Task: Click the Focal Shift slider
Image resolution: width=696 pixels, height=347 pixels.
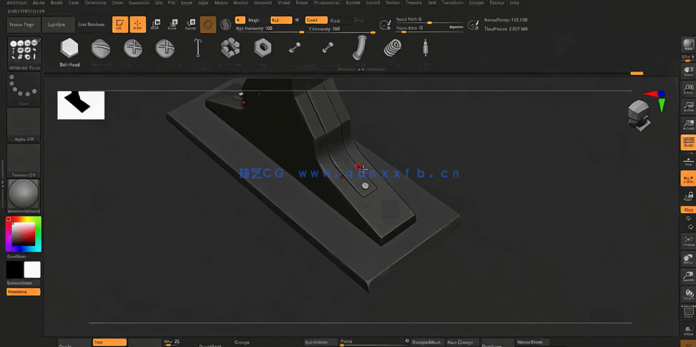Action: [x=429, y=20]
